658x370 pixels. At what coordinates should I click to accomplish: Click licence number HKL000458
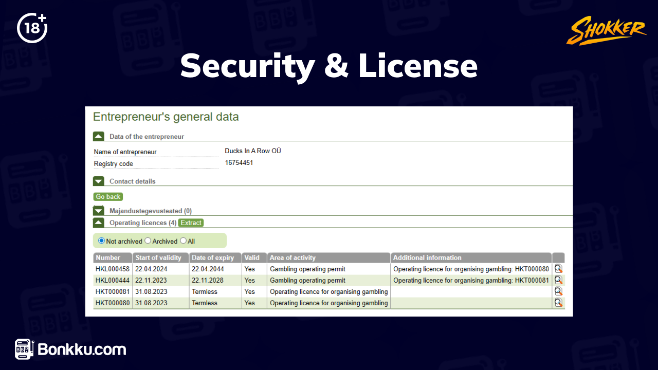pyautogui.click(x=112, y=269)
